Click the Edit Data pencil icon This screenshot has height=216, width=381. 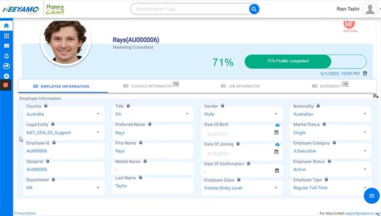pos(350,24)
